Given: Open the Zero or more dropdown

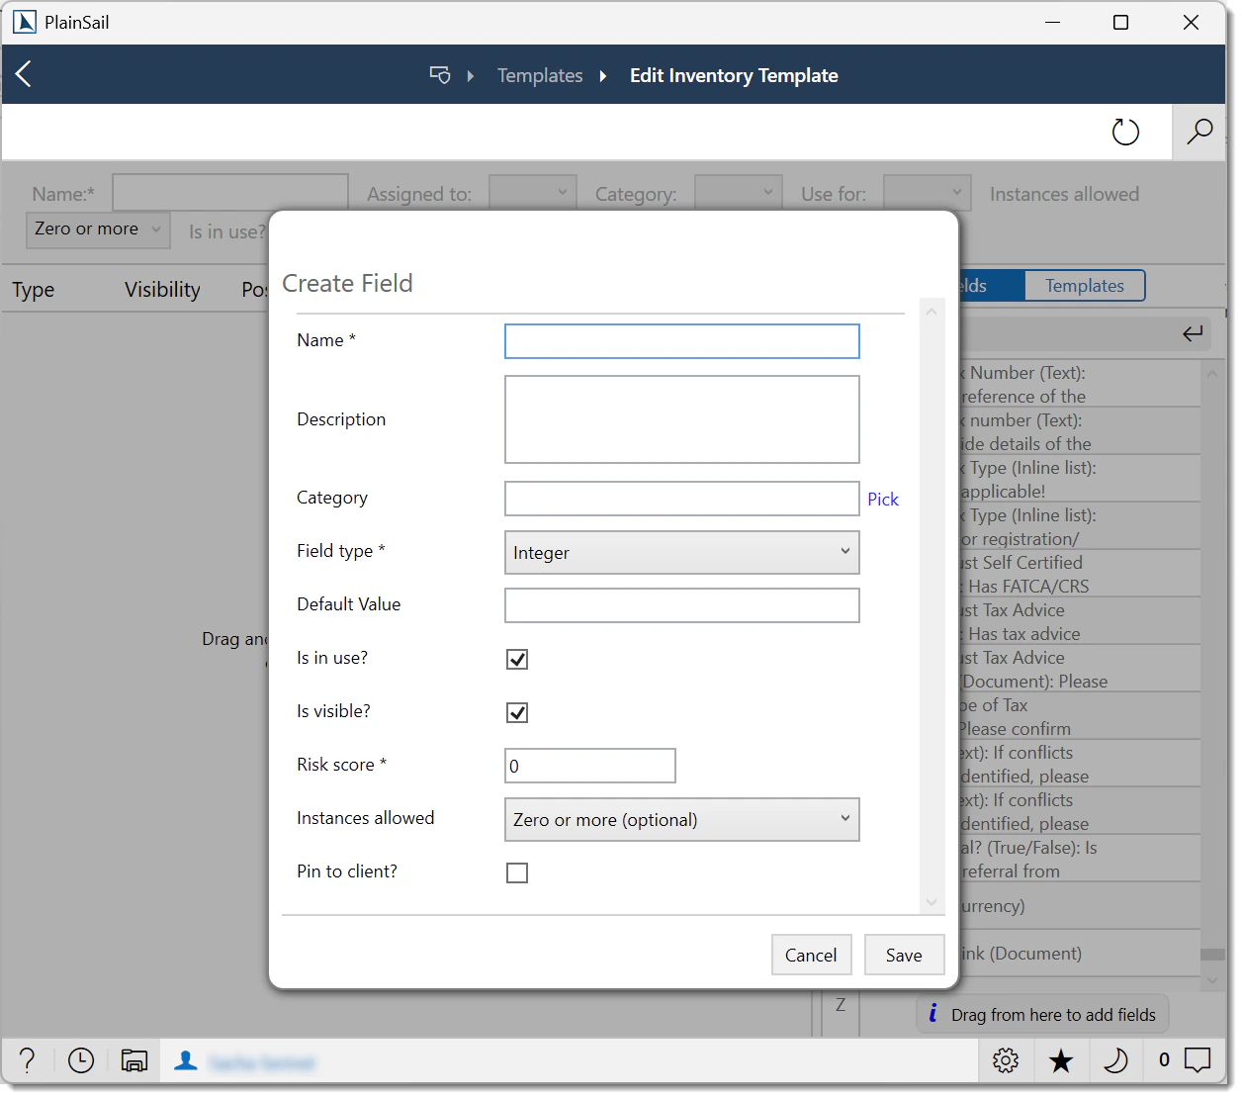Looking at the screenshot, I should (x=98, y=229).
